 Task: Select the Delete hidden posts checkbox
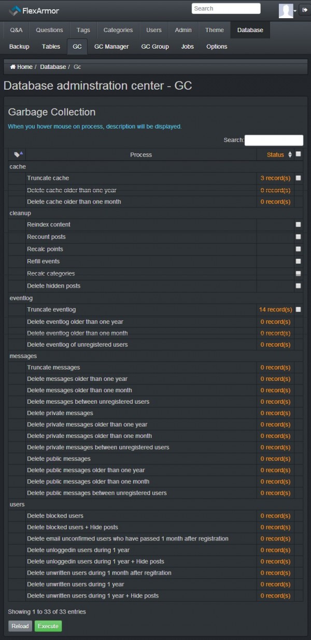click(x=298, y=286)
